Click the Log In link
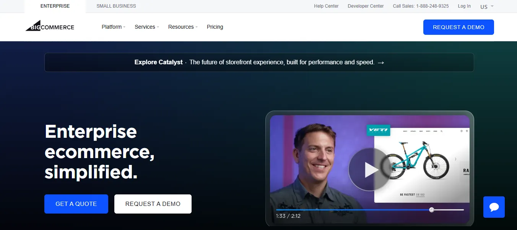Image resolution: width=517 pixels, height=230 pixels. [464, 6]
